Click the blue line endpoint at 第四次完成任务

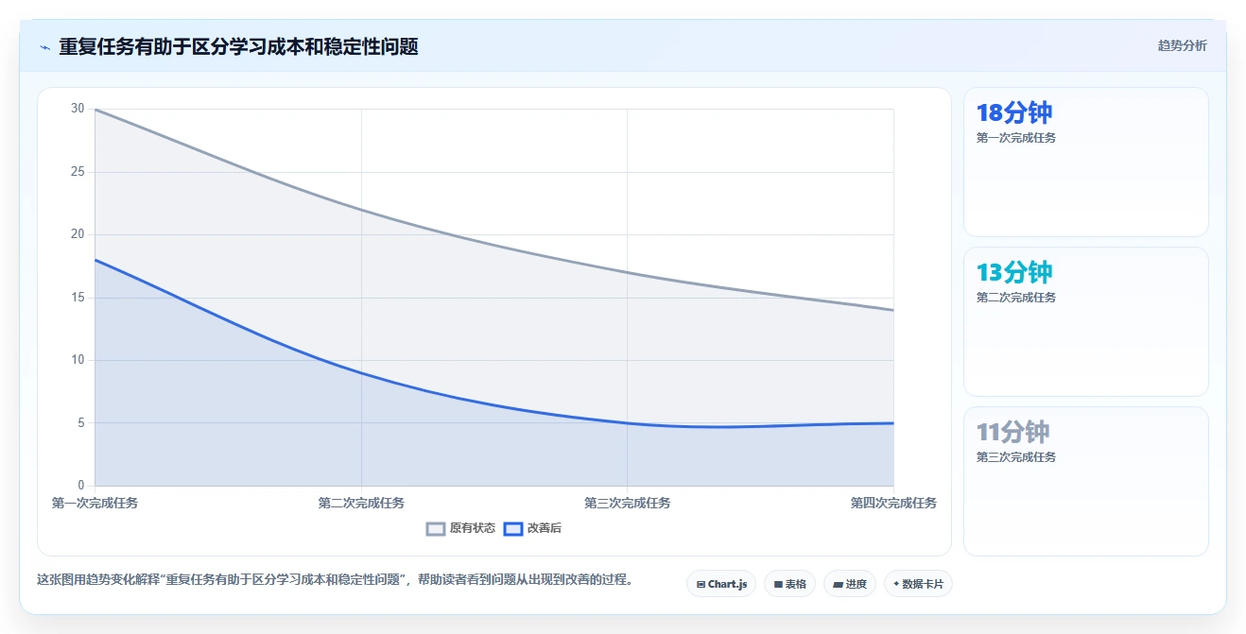coord(893,423)
